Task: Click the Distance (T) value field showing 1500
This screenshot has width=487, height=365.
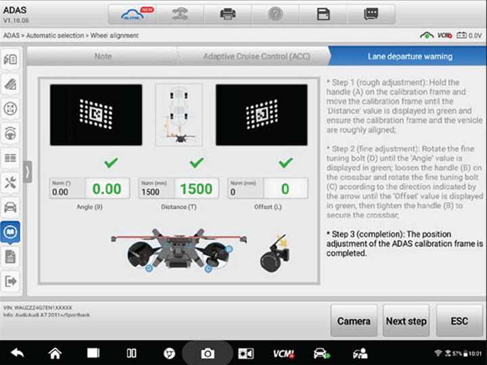Action: click(x=195, y=189)
